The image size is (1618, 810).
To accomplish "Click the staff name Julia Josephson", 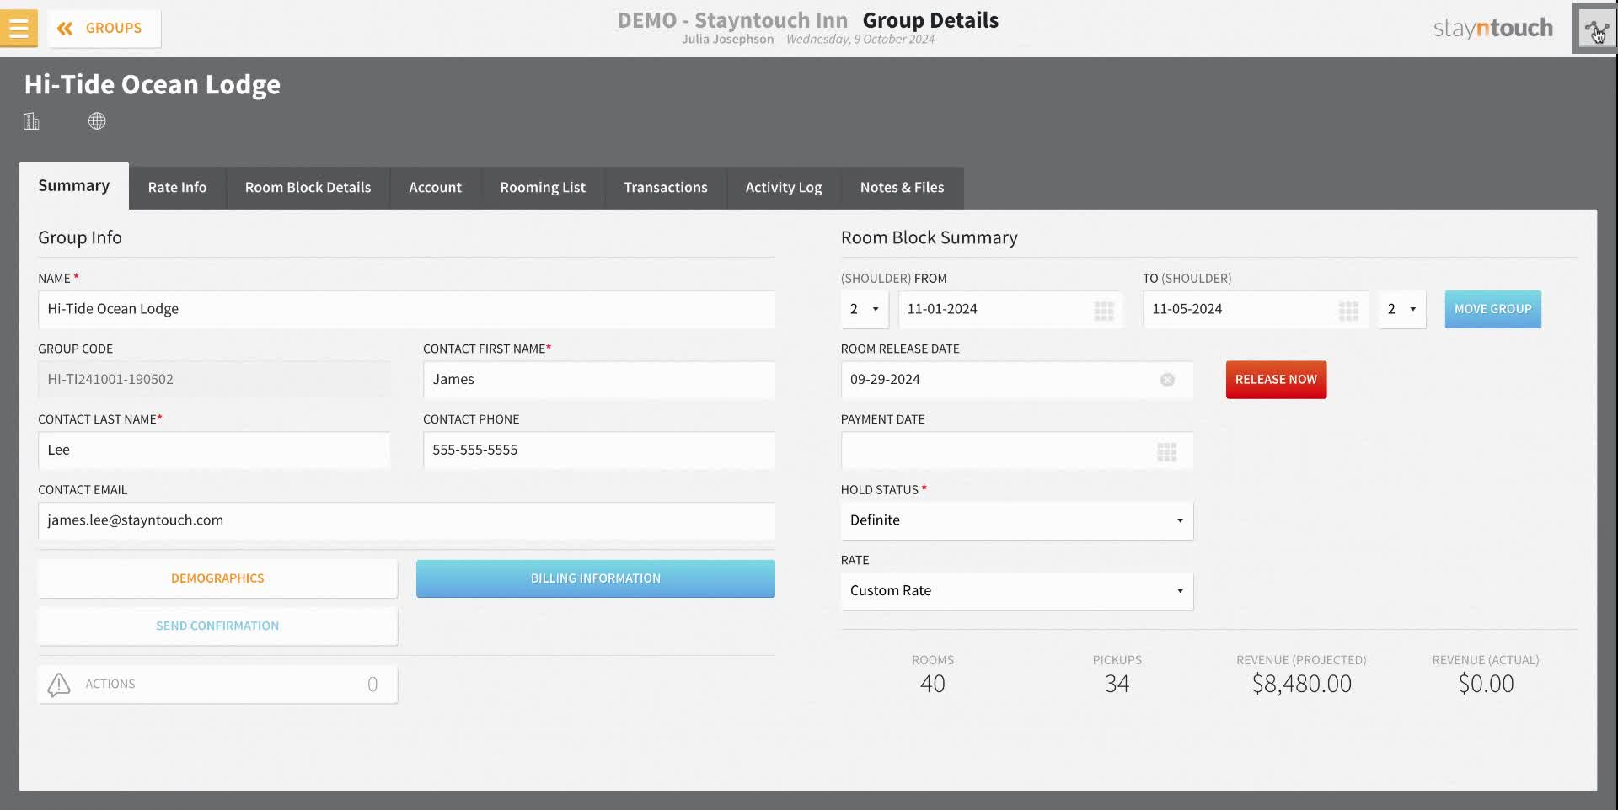I will click(x=728, y=40).
